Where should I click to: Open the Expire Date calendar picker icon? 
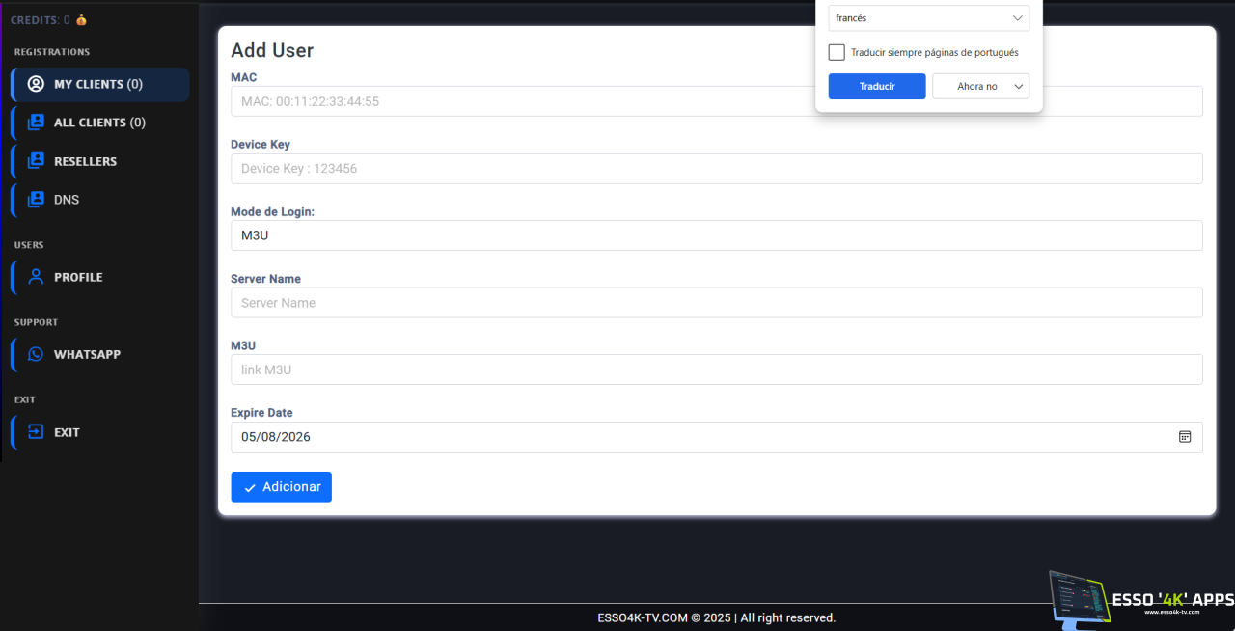point(1185,437)
